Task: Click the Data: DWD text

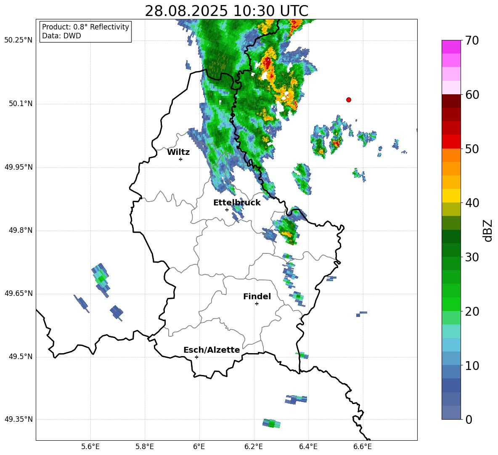Action: point(61,36)
